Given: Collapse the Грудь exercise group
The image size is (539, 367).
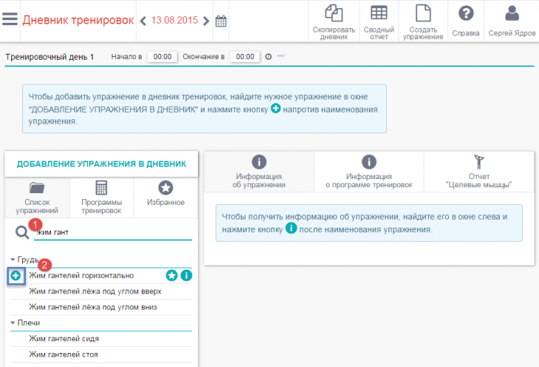Looking at the screenshot, I should pos(13,259).
